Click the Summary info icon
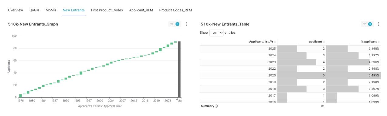 click(216, 106)
